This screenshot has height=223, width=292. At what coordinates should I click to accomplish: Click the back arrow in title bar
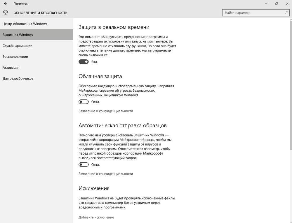(x=5, y=4)
